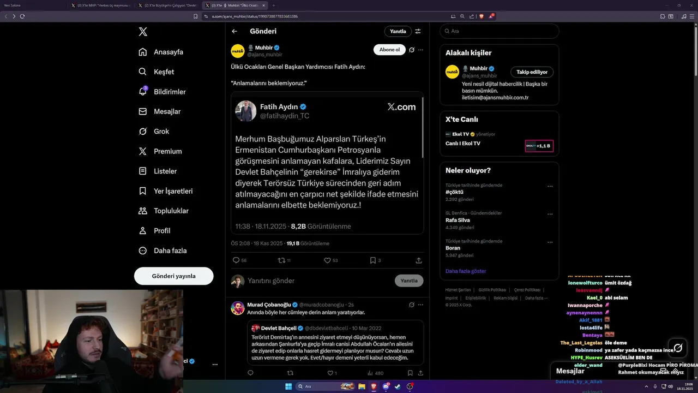Click the Yanıtla button beside reply field
This screenshot has height=393, width=698.
[409, 281]
